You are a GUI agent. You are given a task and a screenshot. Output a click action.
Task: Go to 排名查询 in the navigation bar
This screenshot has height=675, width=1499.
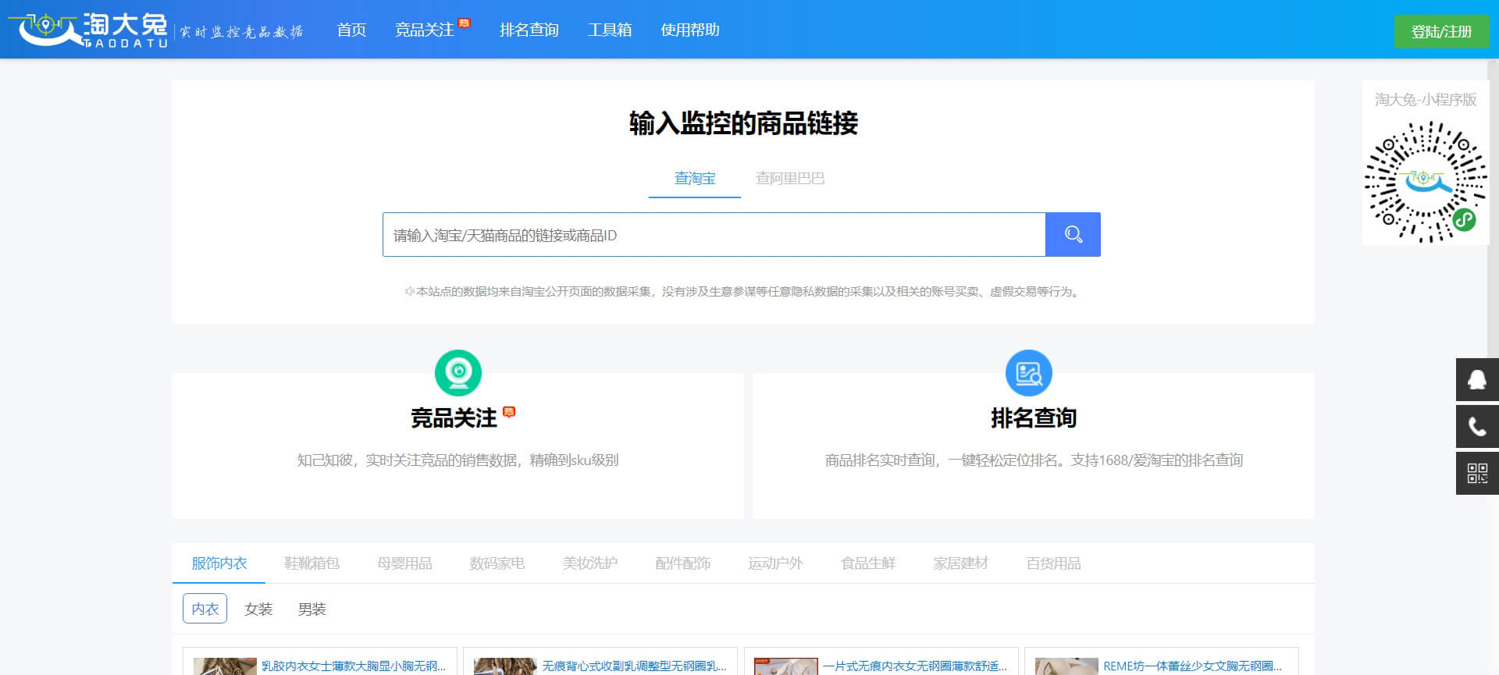(x=529, y=30)
